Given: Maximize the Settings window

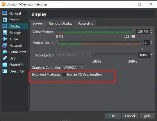Looking at the screenshot, I should [x=139, y=4].
